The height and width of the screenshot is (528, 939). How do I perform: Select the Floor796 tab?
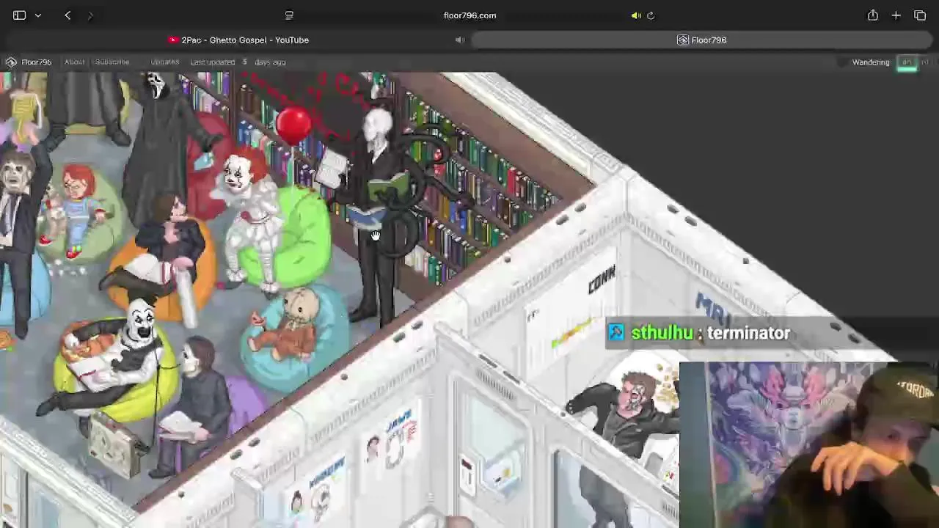(x=702, y=40)
